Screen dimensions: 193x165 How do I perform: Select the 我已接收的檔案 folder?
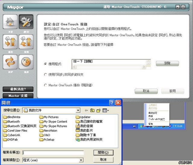[89, 122]
